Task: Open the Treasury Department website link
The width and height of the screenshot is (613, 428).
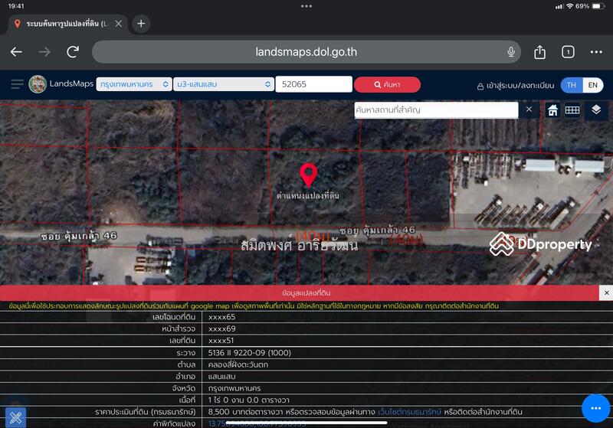Action: pos(409,412)
